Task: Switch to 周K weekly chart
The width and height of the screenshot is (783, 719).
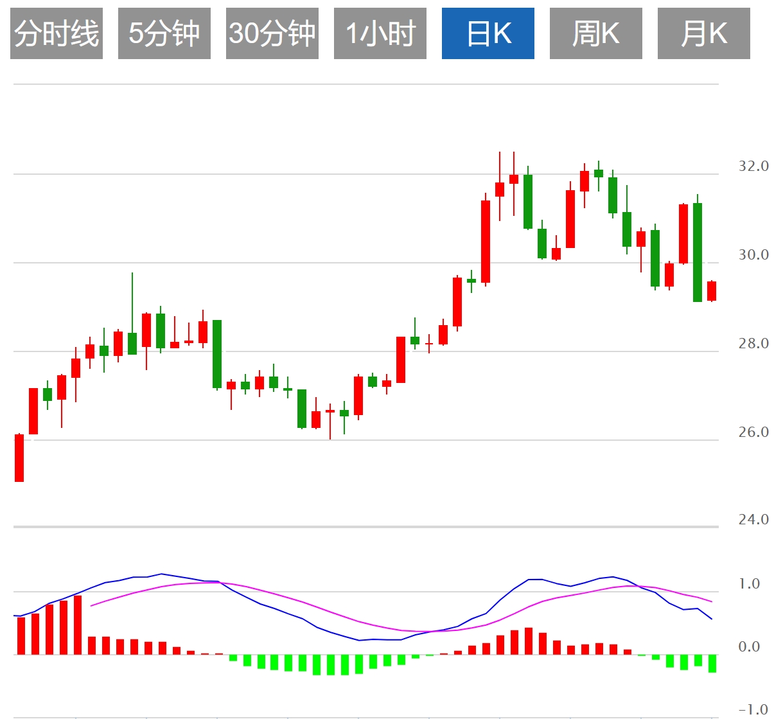Action: (596, 33)
